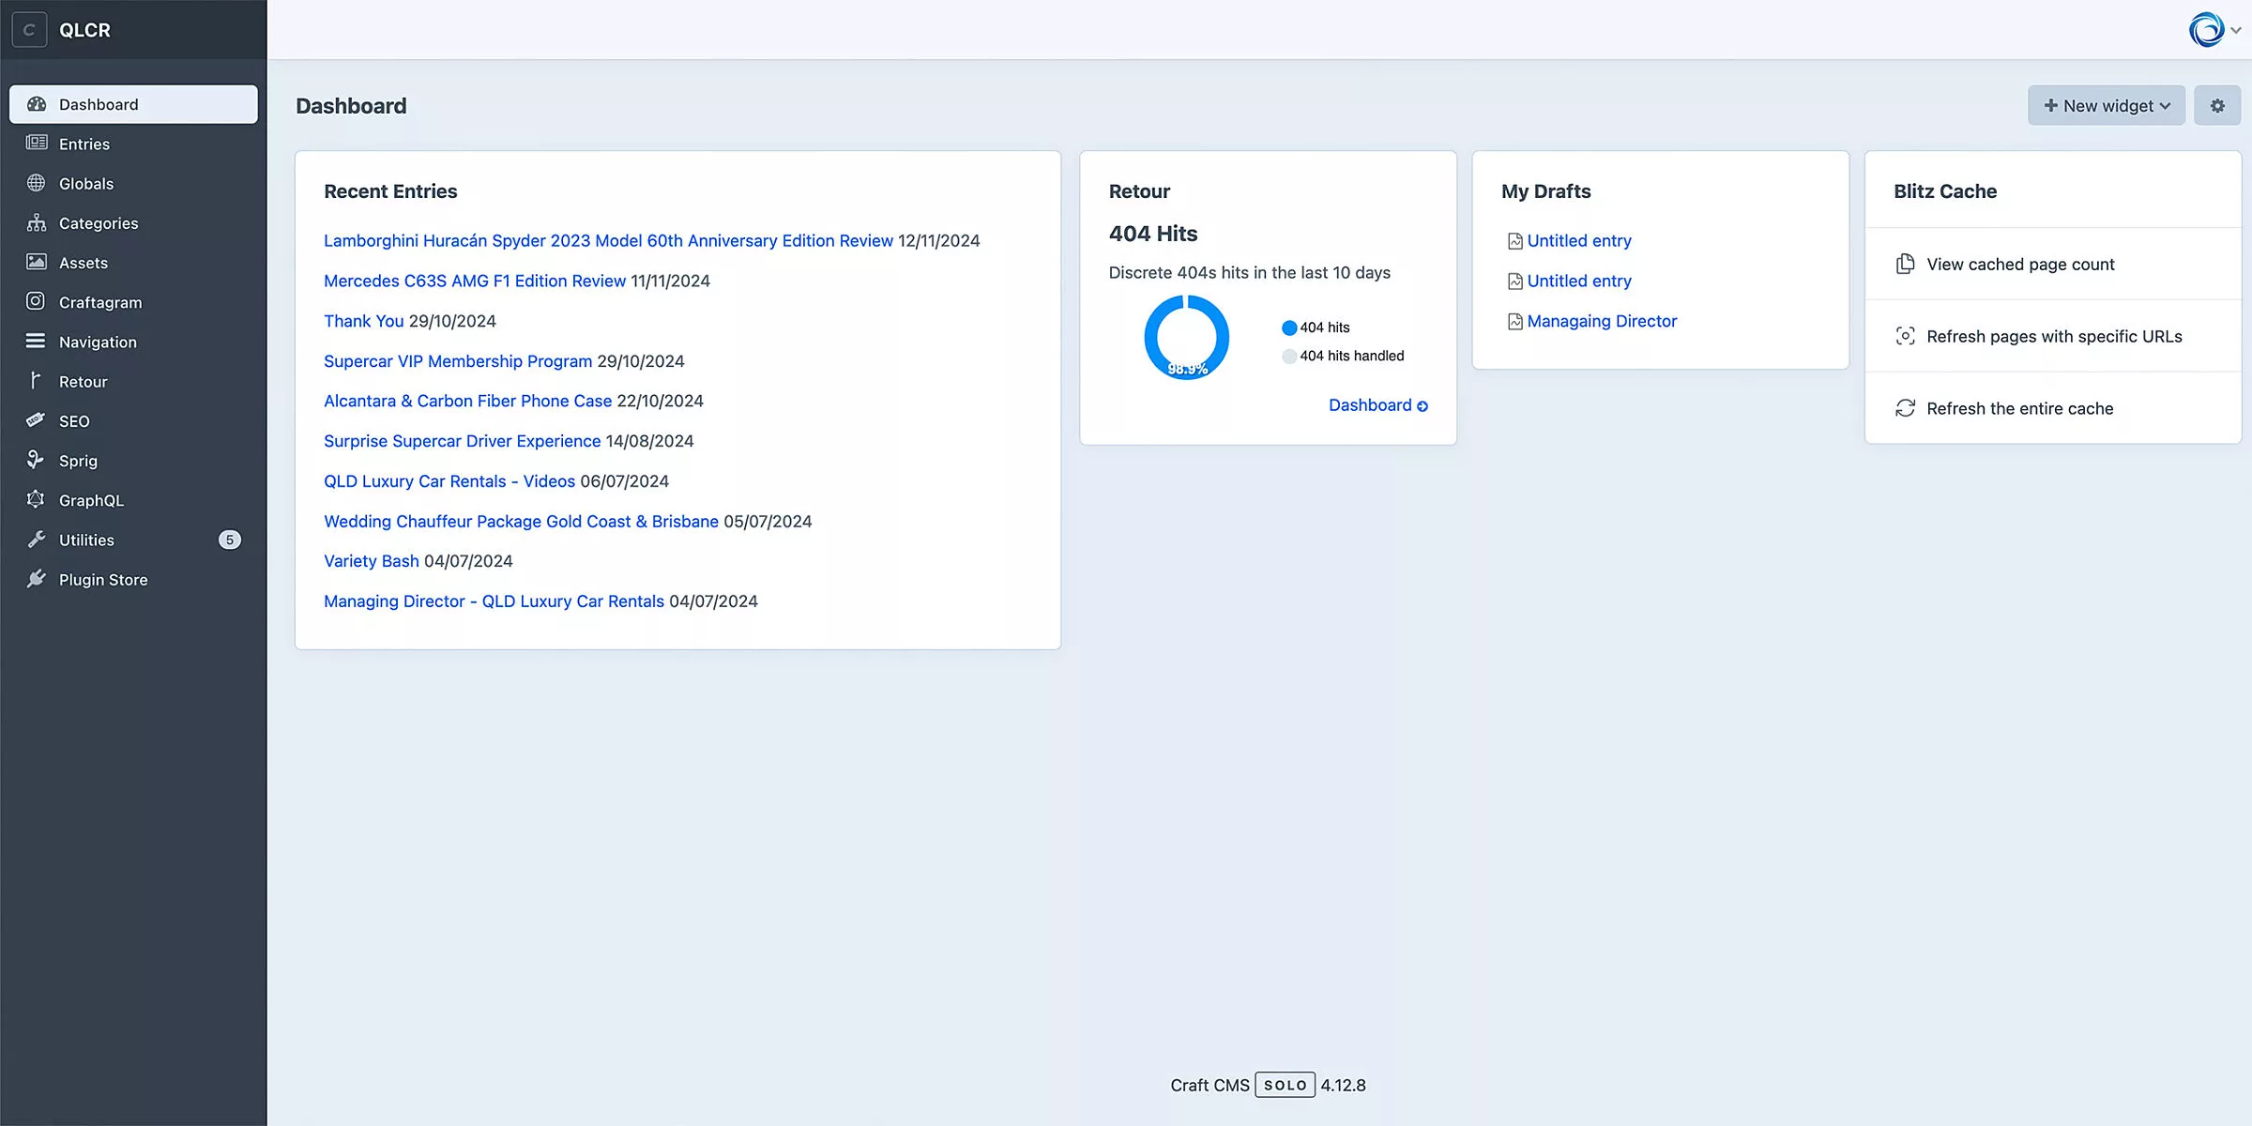Image resolution: width=2252 pixels, height=1126 pixels.
Task: Open the first Untitled entry draft
Action: pos(1579,241)
